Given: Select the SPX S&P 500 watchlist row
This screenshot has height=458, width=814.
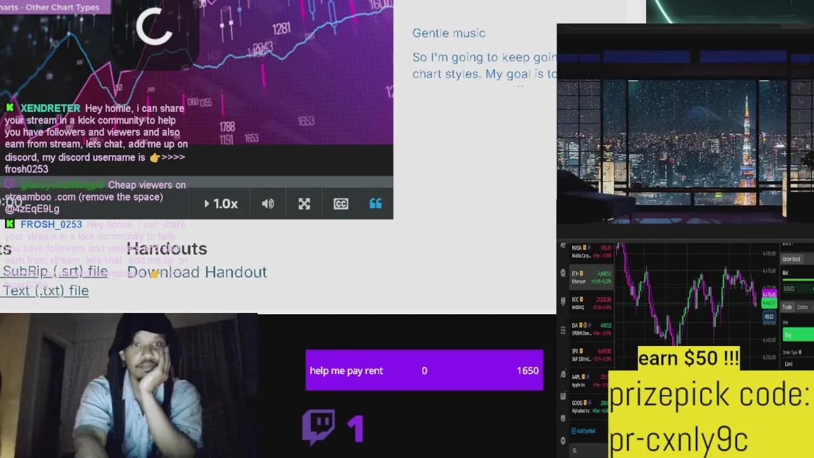Looking at the screenshot, I should (591, 355).
